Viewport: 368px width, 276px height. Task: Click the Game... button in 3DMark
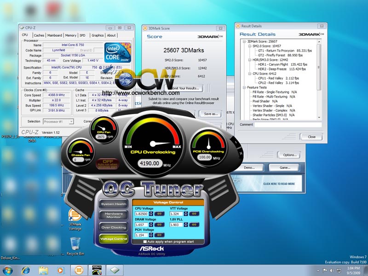285,167
